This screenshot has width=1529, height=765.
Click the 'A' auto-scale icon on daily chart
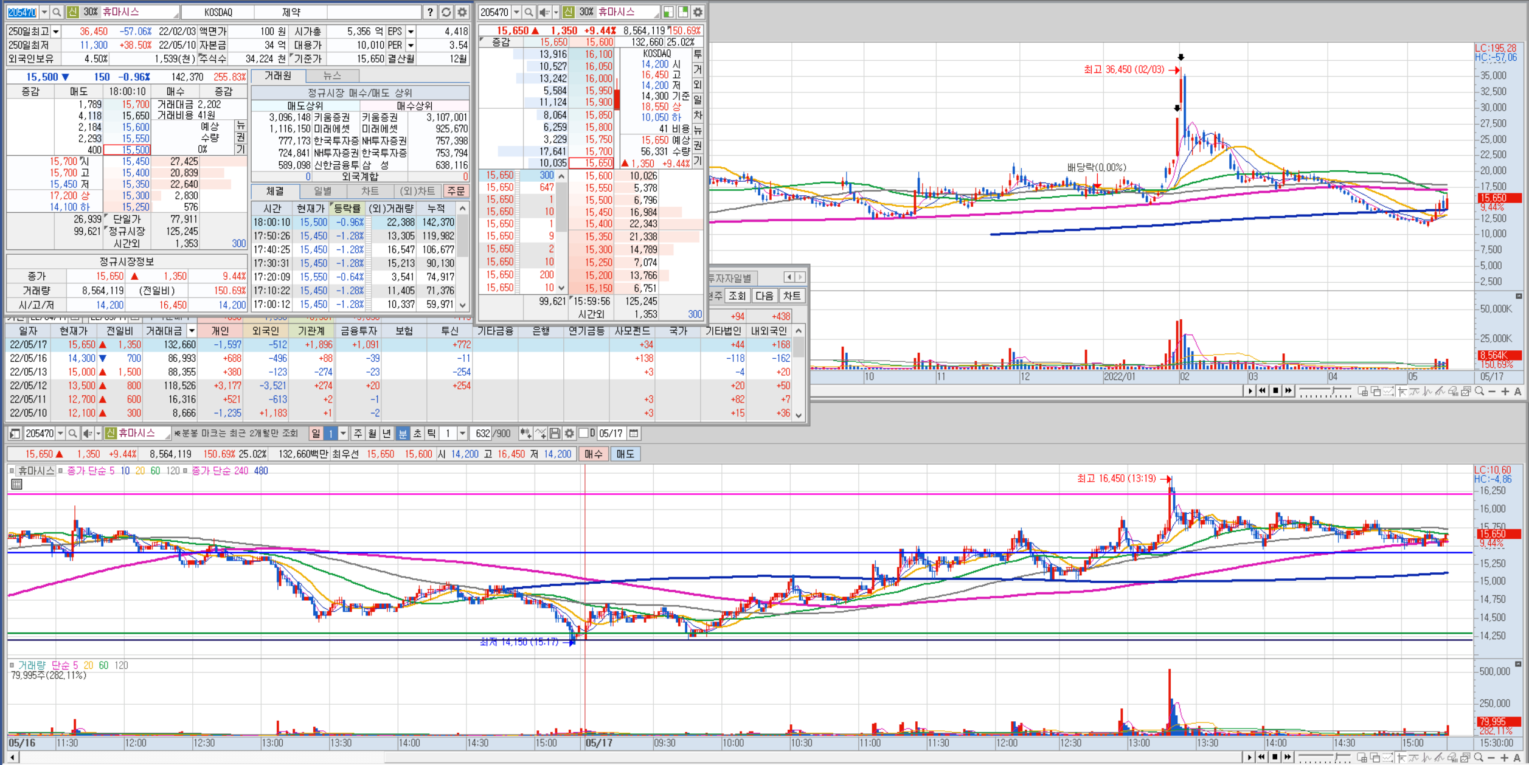[1517, 392]
